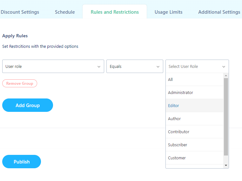Go to the Usage Limits tab
Screen dimensions: 242x181
coord(169,12)
